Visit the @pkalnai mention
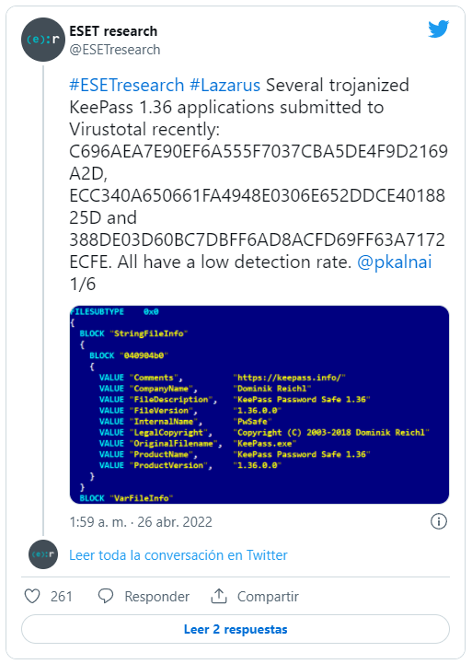 coord(394,262)
